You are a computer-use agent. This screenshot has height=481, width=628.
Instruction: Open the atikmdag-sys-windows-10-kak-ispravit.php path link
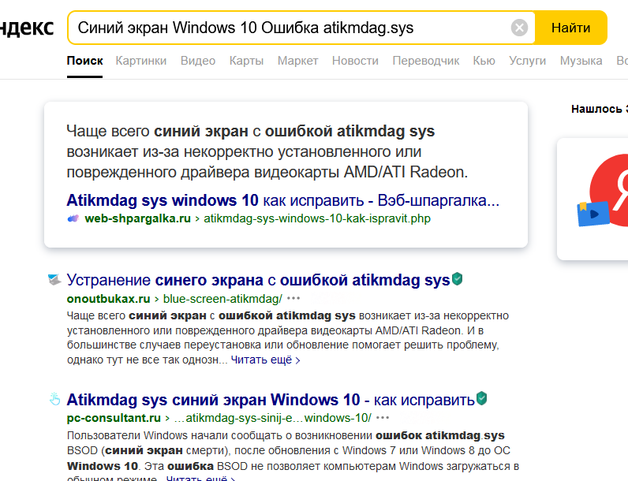click(317, 218)
